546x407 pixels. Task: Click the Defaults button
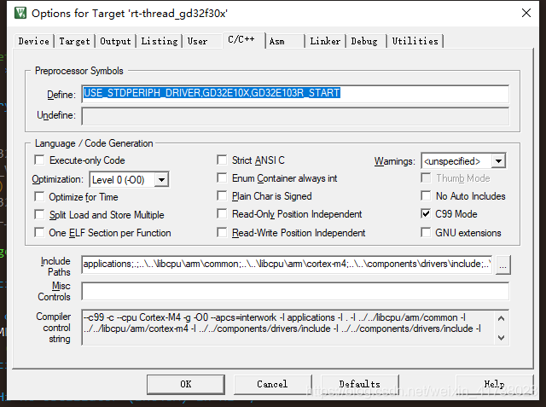(x=360, y=384)
